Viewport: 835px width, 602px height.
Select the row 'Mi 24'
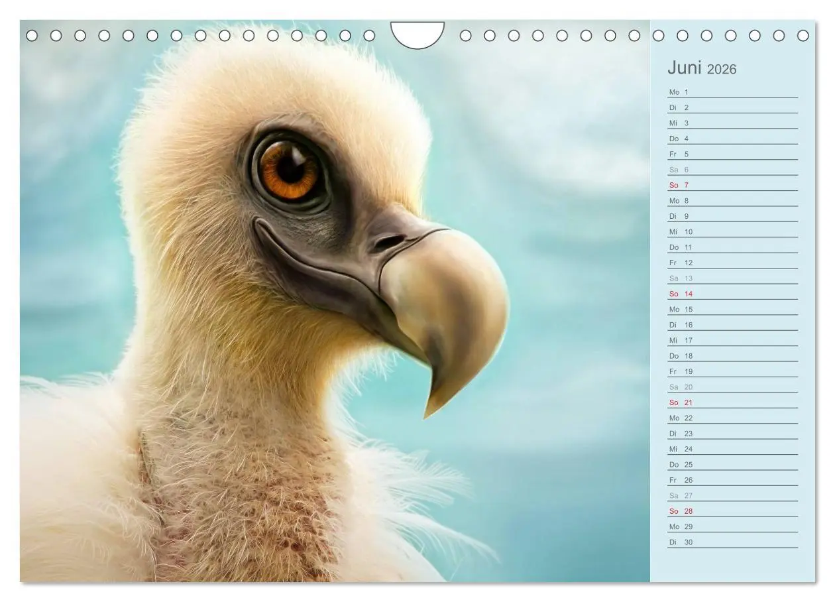point(732,449)
